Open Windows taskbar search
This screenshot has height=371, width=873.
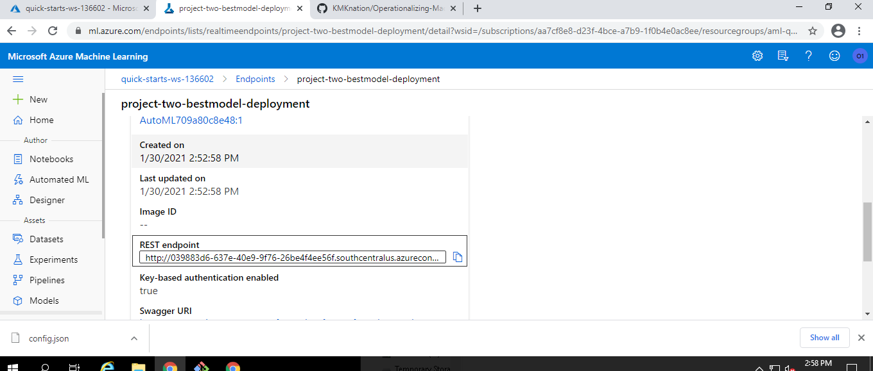45,367
